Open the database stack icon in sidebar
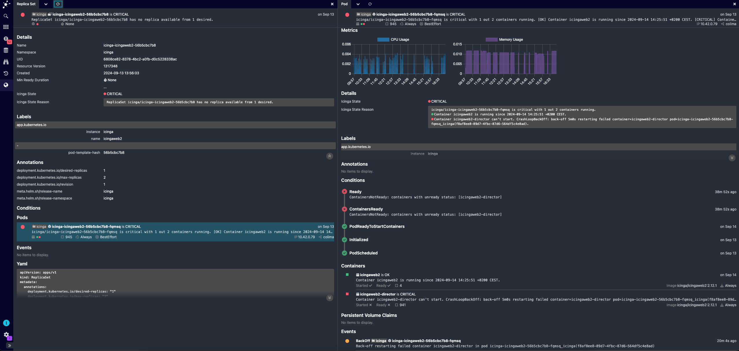The height and width of the screenshot is (351, 739). click(x=6, y=50)
